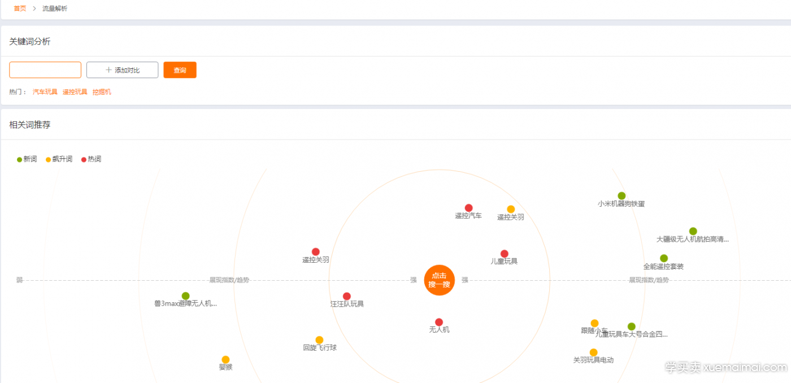Image resolution: width=791 pixels, height=383 pixels.
Task: Select the 无人机 red keyword node
Action: pos(439,322)
